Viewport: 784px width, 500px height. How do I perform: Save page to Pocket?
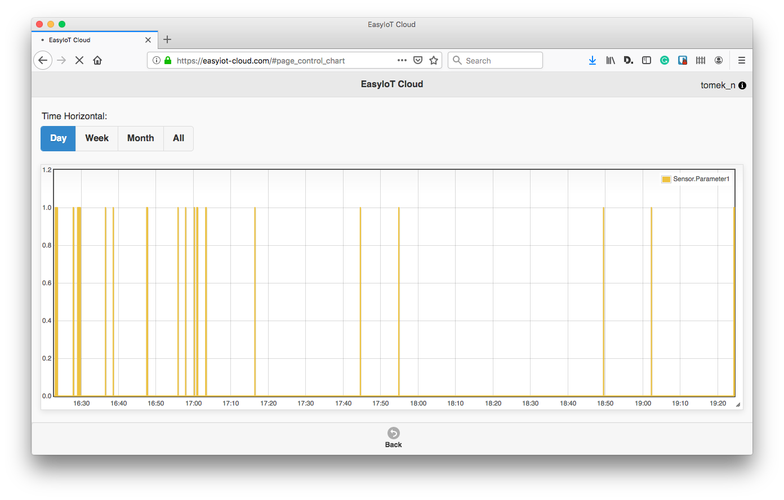point(418,60)
